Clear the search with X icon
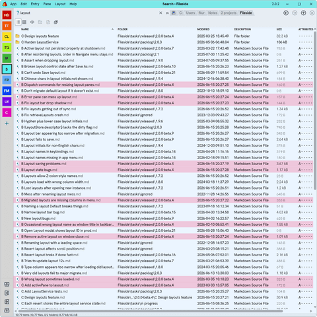The image size is (317, 317). click(160, 13)
